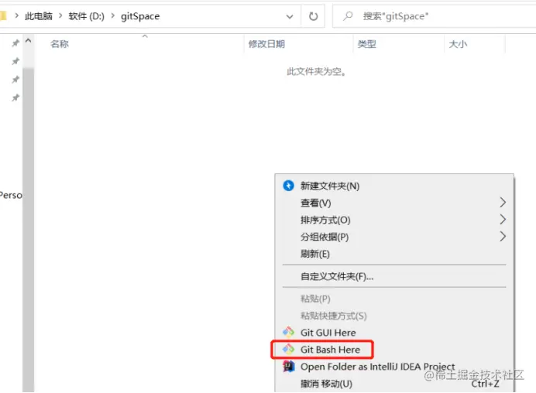Expand the 排序方式(O) submenu arrow

(503, 219)
